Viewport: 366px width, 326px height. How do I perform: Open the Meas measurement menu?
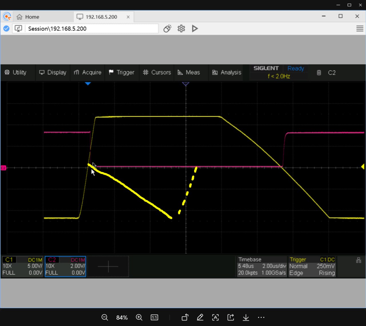coord(189,72)
